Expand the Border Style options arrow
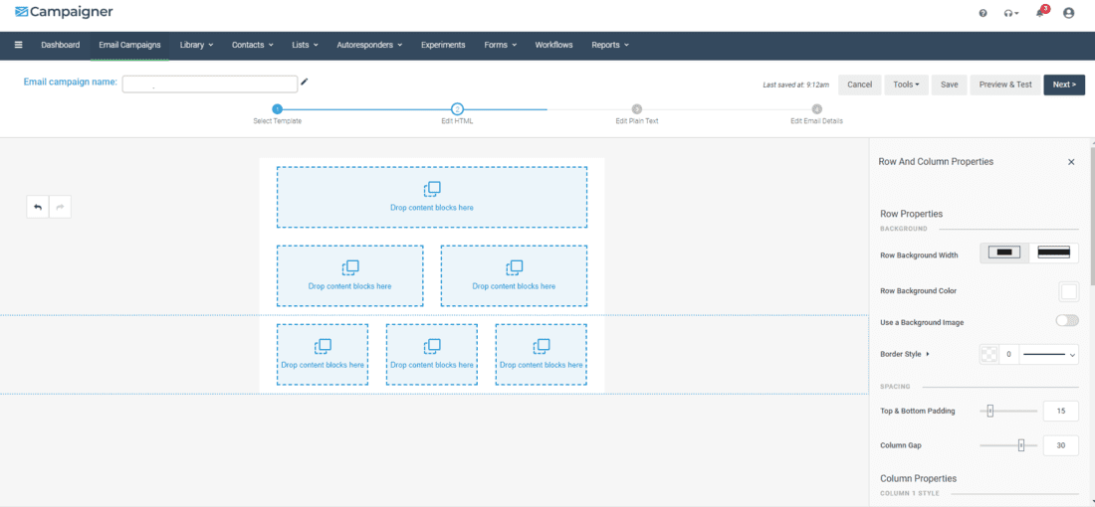This screenshot has width=1095, height=507. (928, 354)
